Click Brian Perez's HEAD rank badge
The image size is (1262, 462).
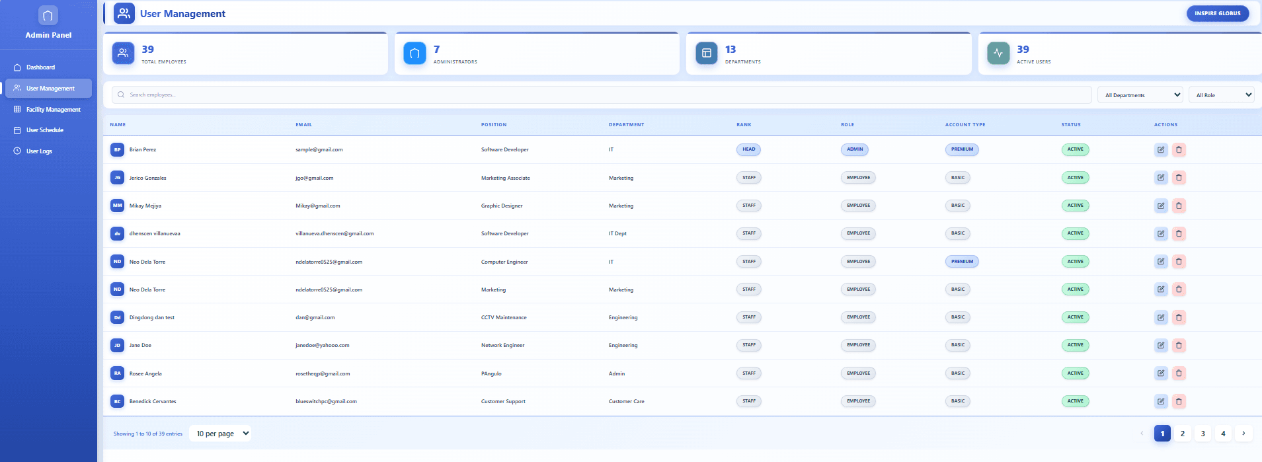(748, 149)
